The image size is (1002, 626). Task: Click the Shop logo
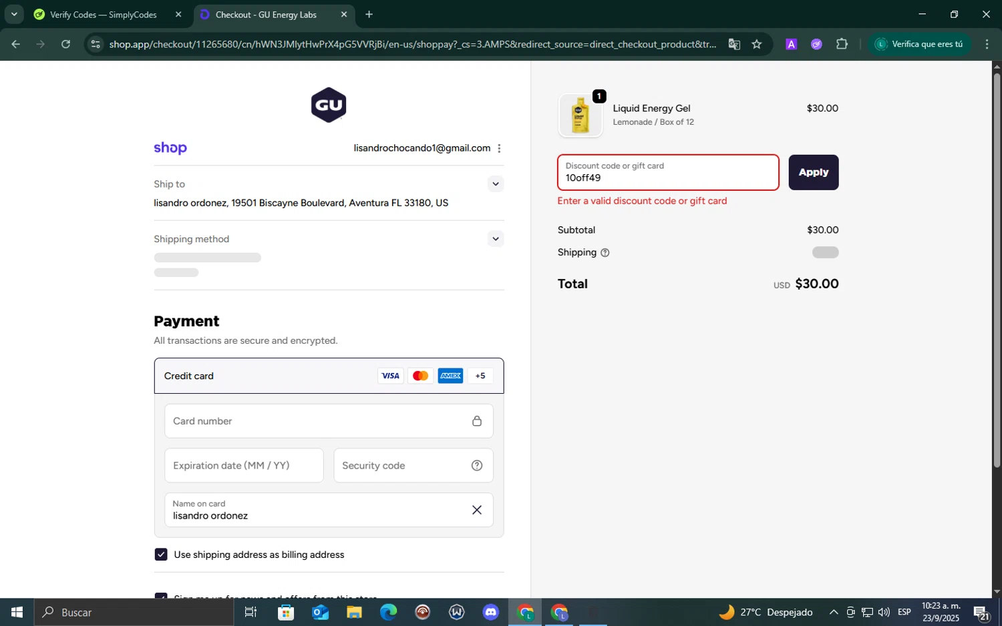click(170, 148)
